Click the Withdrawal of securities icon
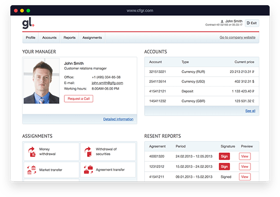Screen dimensions: 280x197 click(88, 151)
